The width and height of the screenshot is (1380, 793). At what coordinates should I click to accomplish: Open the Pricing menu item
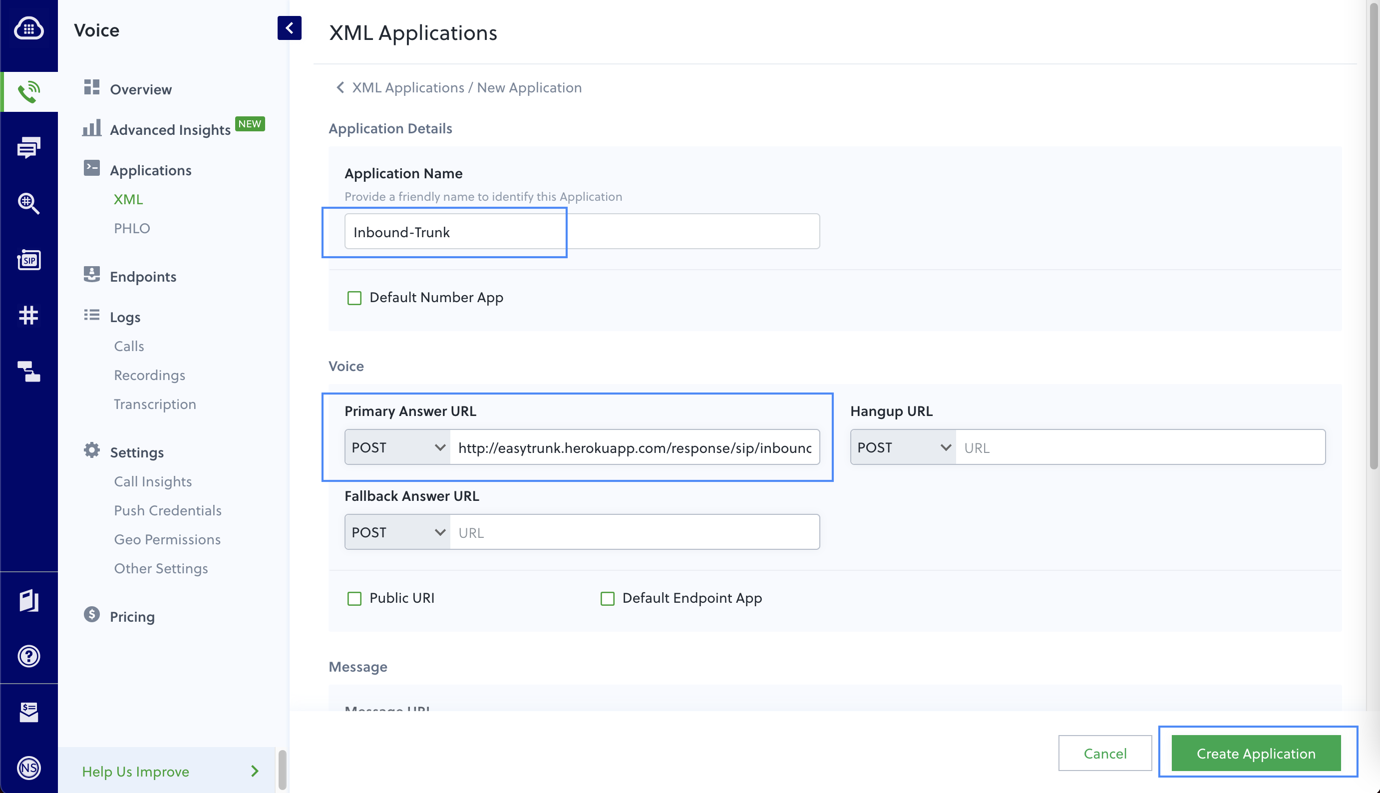click(x=132, y=617)
